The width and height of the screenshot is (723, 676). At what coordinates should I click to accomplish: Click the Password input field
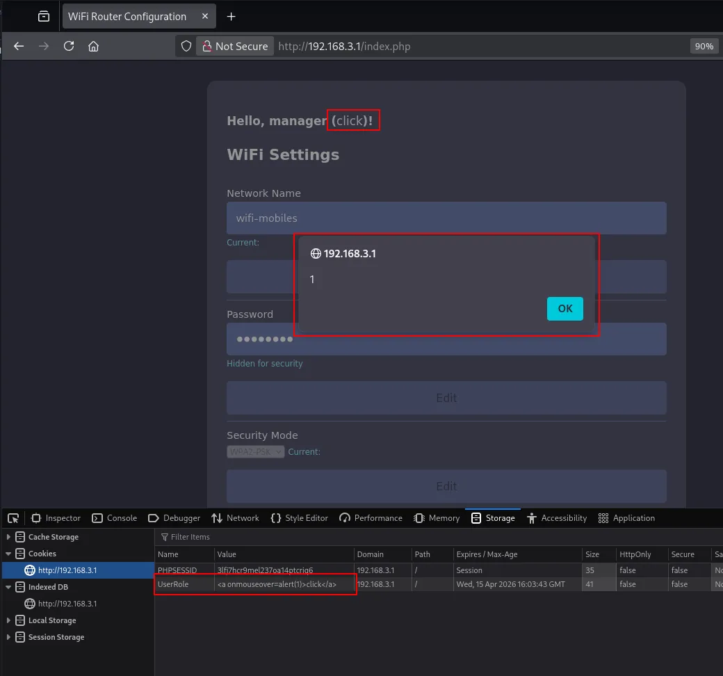(x=446, y=339)
